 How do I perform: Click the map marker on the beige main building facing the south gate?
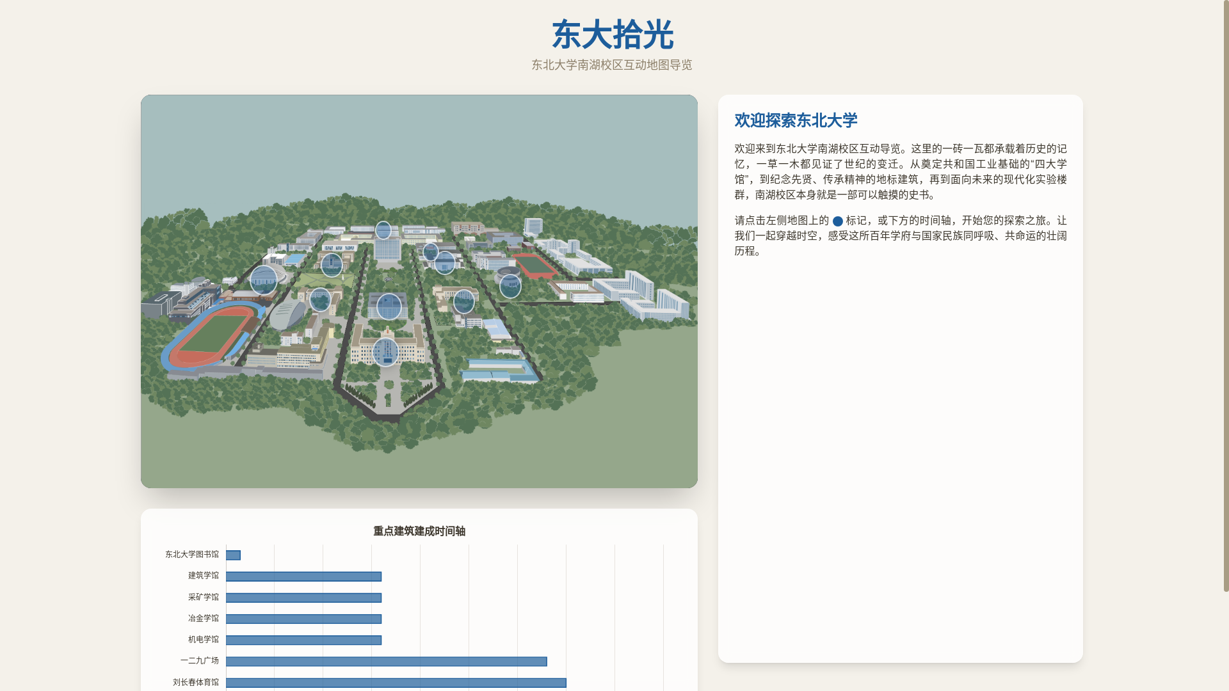pos(386,353)
